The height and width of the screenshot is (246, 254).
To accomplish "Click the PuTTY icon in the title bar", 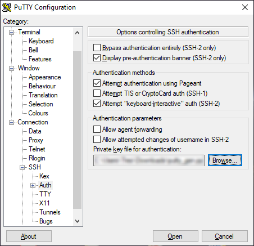I will 7,7.
